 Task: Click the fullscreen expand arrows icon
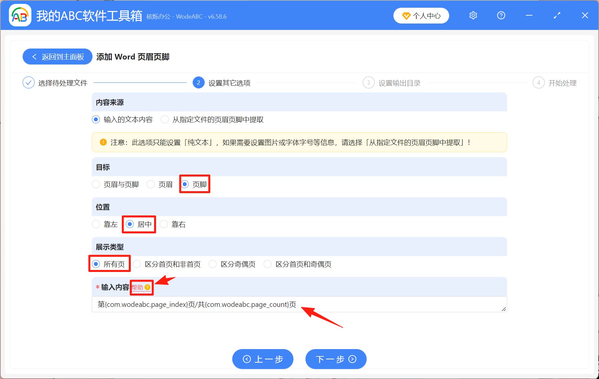point(557,15)
